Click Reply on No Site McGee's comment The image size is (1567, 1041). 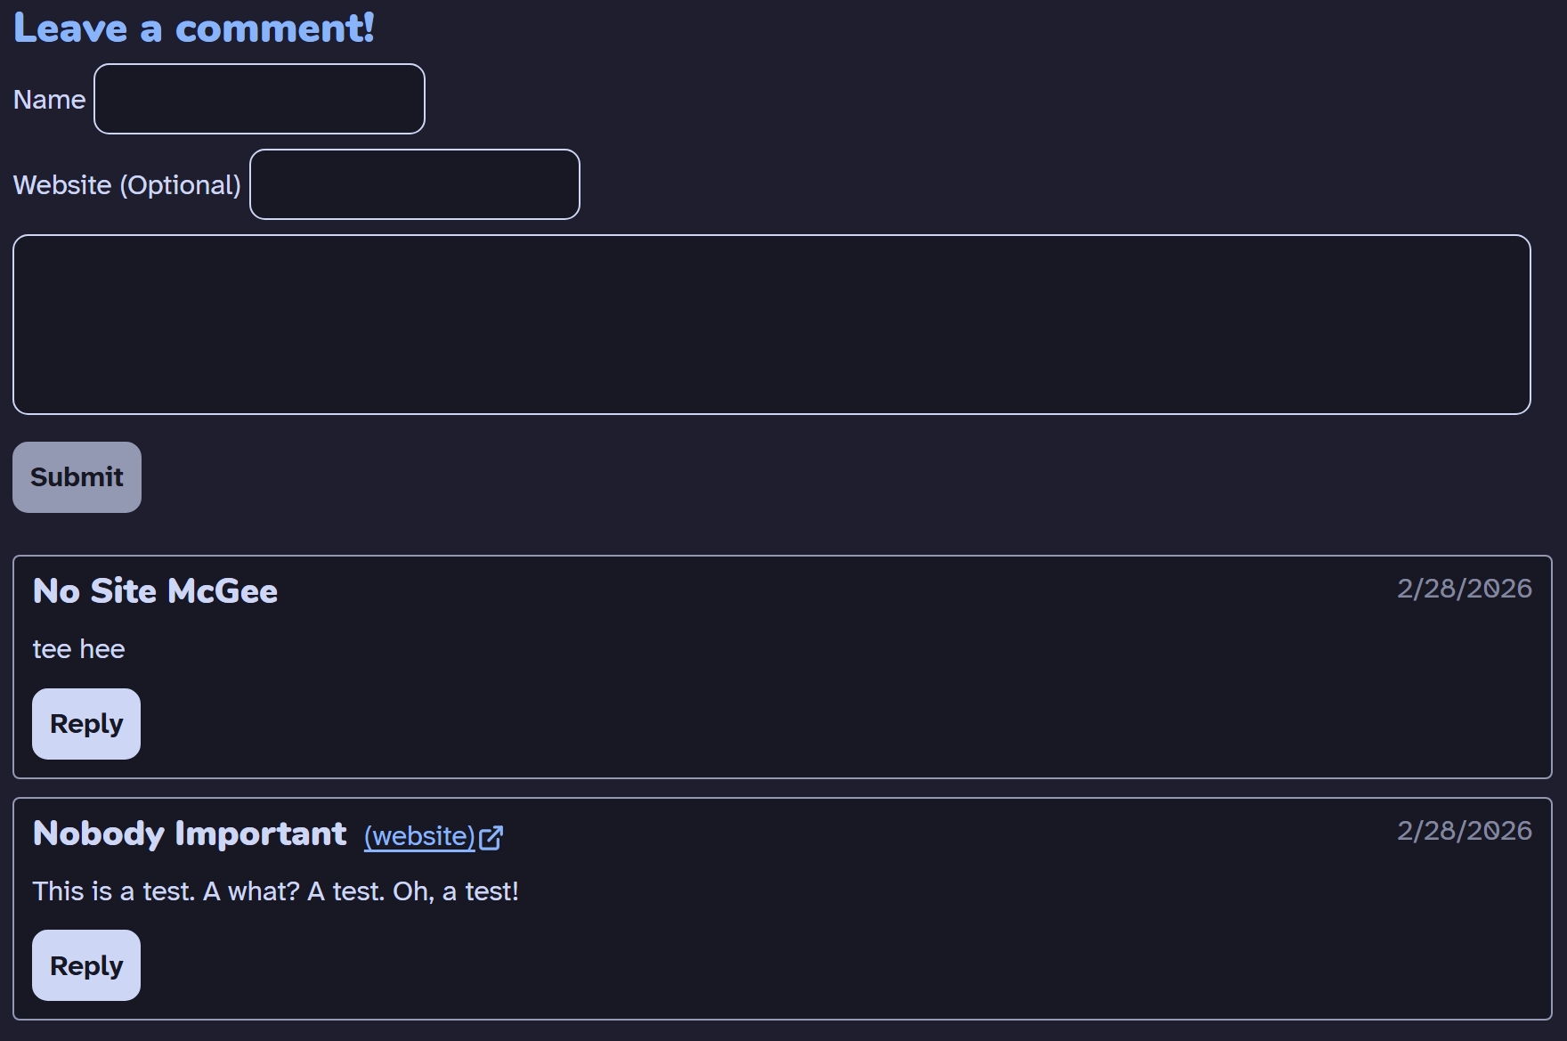pyautogui.click(x=85, y=723)
